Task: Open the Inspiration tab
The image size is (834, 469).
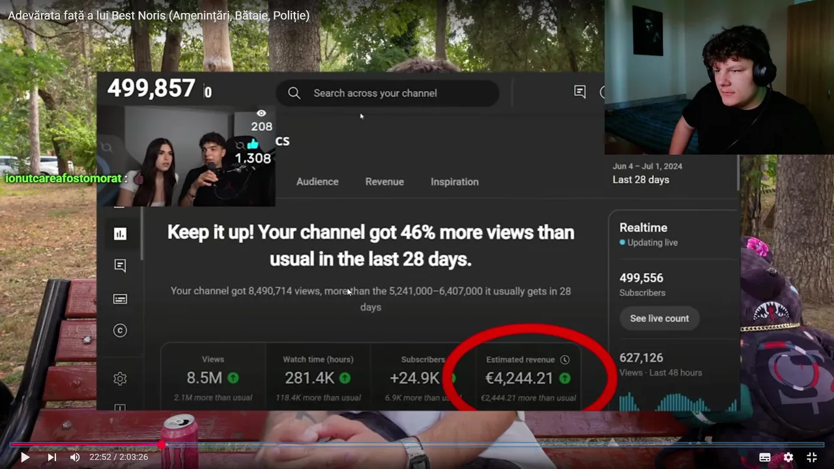Action: click(455, 182)
